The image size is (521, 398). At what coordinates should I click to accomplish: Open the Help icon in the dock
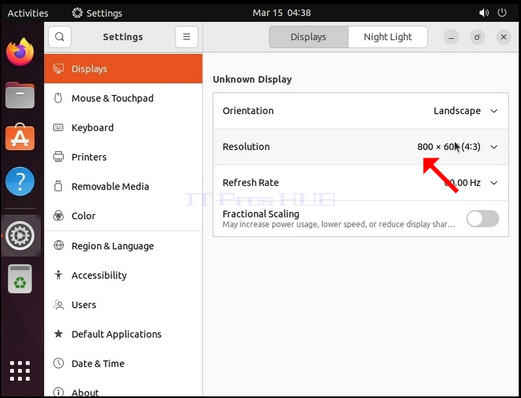click(x=20, y=181)
